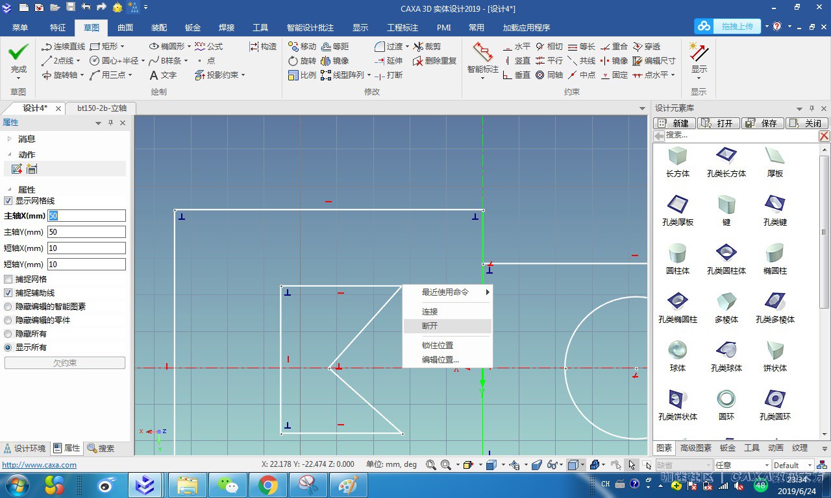Click the 搜索 field in 设计元素库
The image size is (831, 498).
(x=741, y=136)
